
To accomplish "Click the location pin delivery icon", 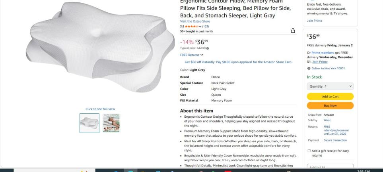I will click(x=309, y=68).
